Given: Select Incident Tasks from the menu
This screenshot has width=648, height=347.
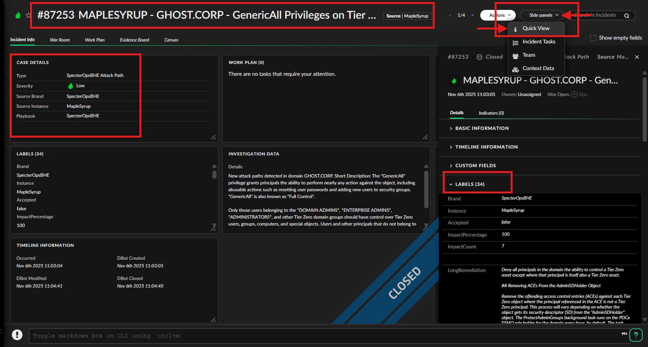Looking at the screenshot, I should click(536, 42).
